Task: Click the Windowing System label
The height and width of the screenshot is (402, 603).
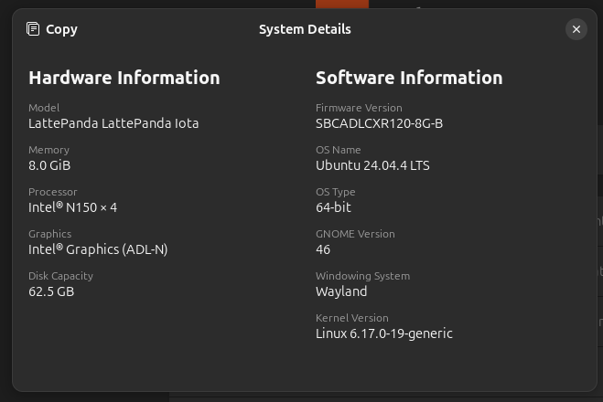Action: (362, 276)
